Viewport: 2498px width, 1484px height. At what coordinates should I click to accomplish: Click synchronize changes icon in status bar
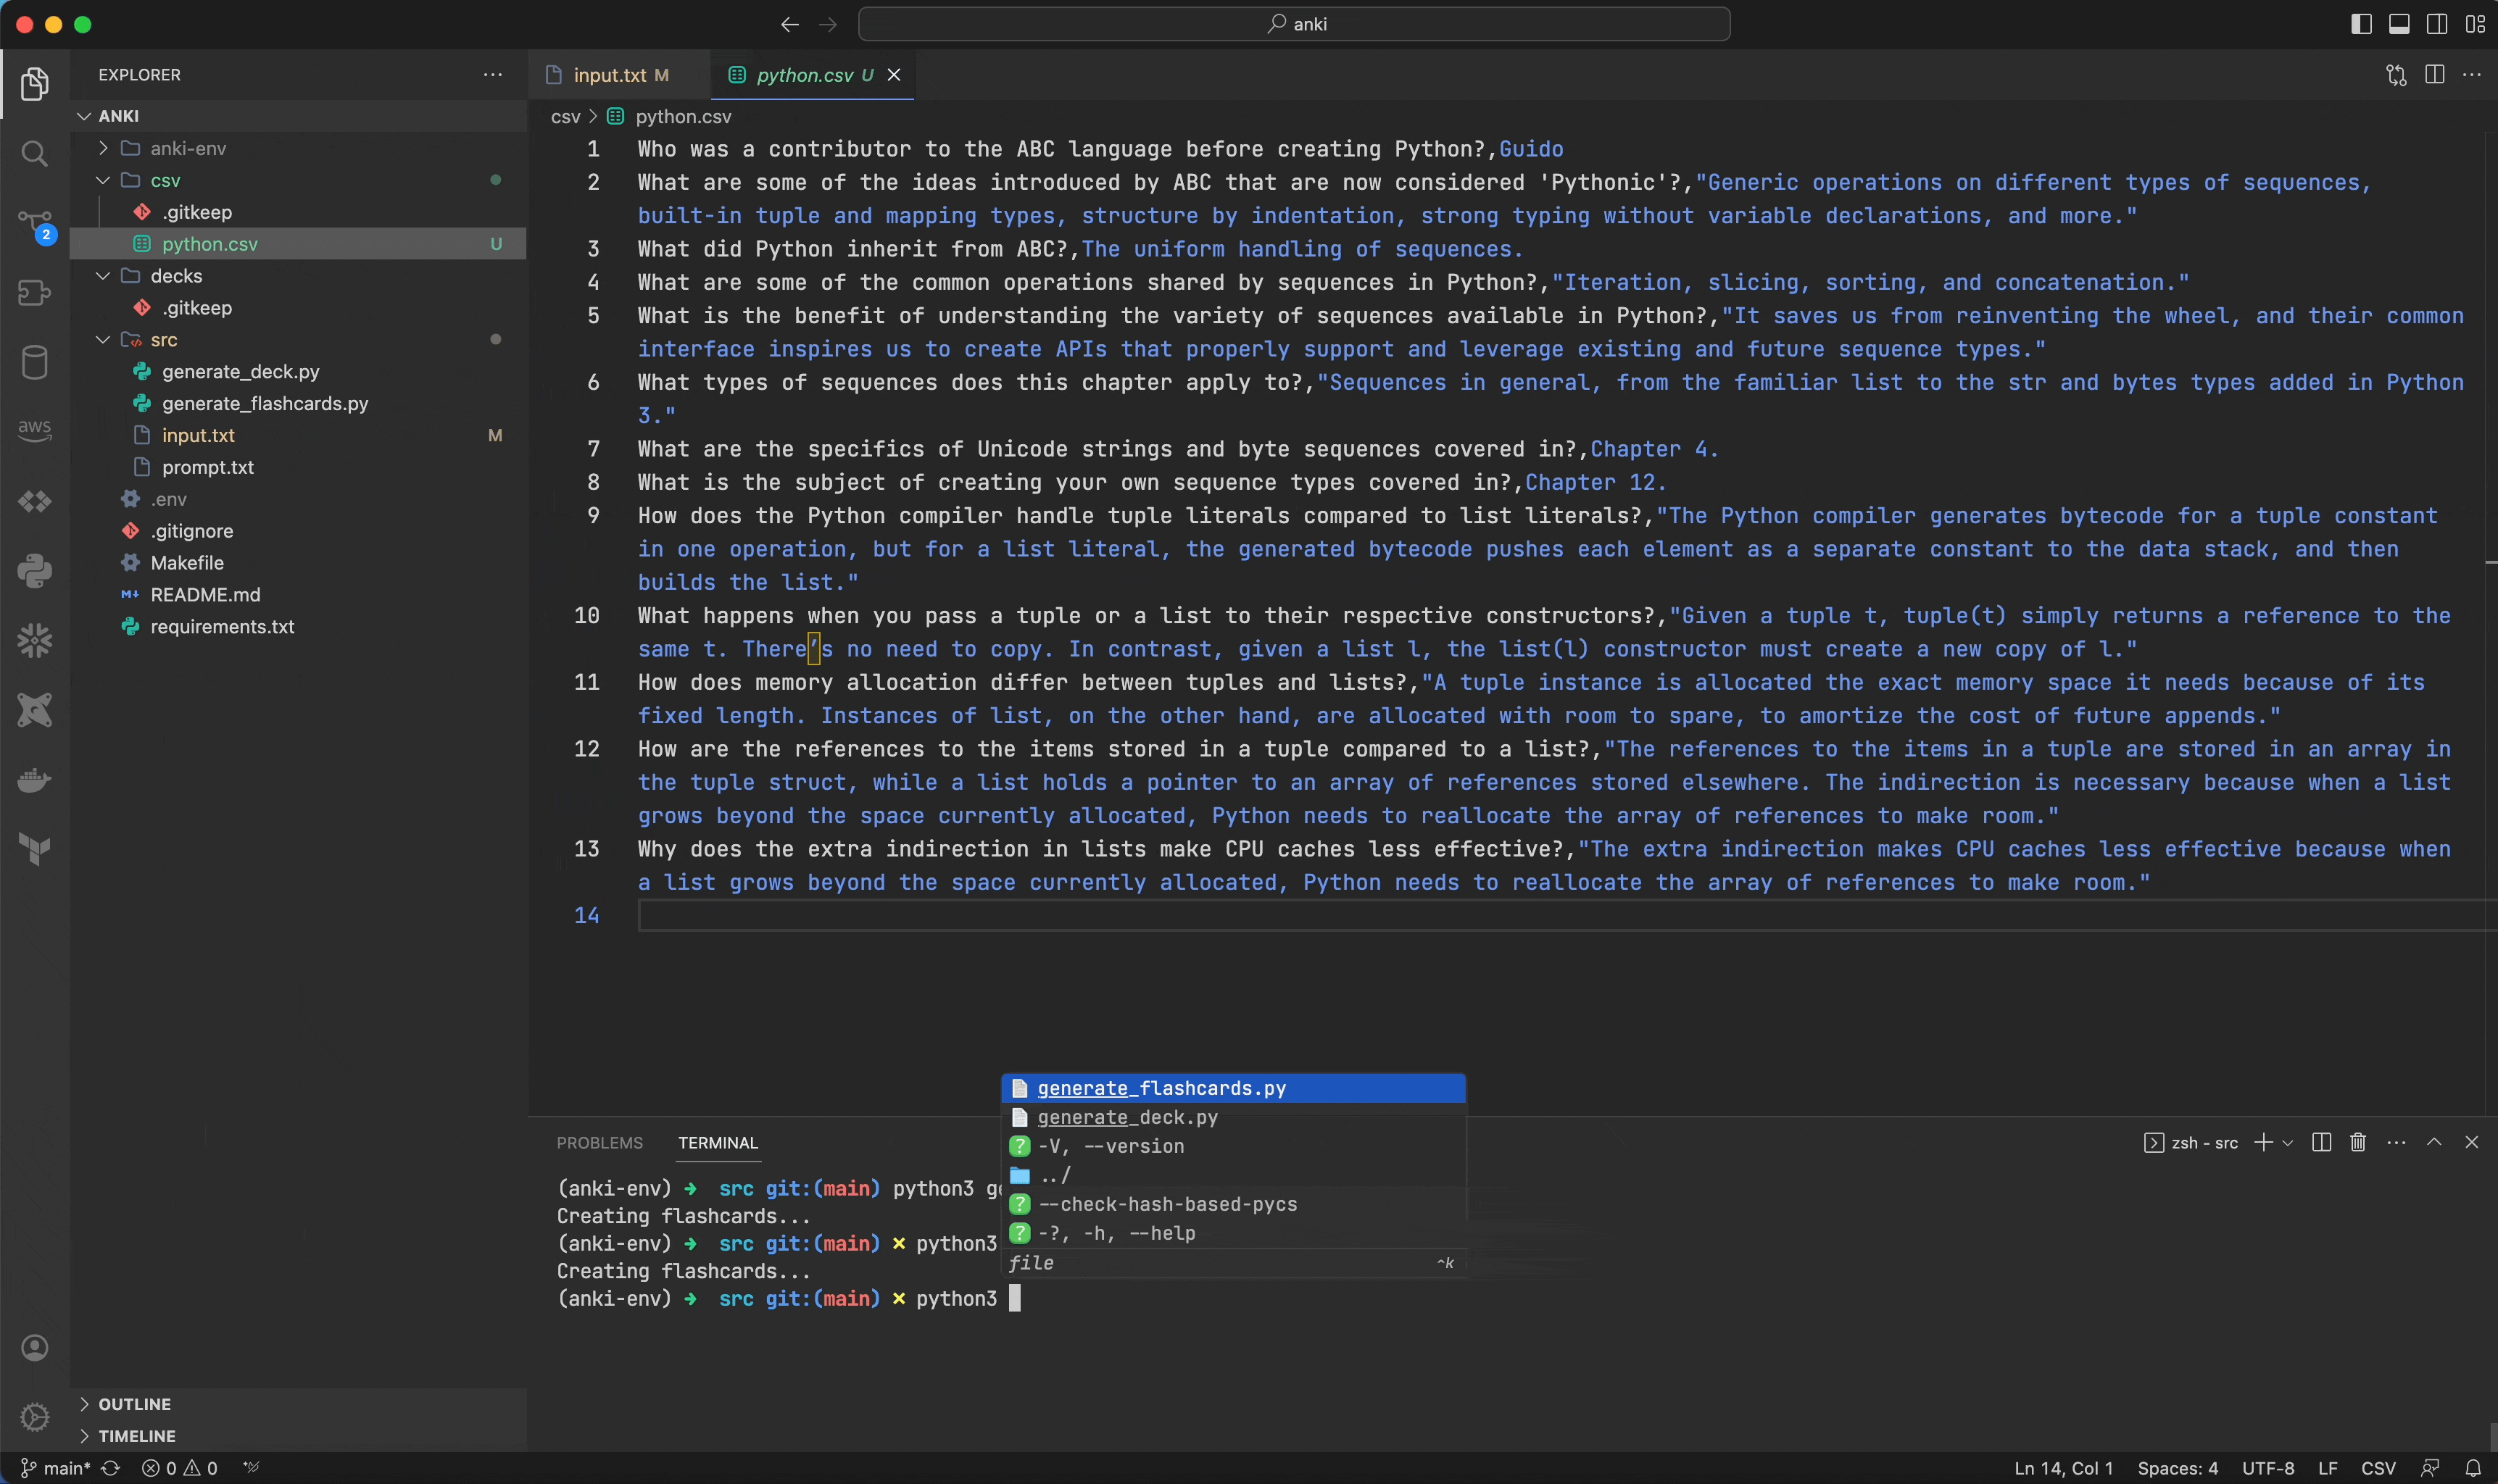(110, 1468)
